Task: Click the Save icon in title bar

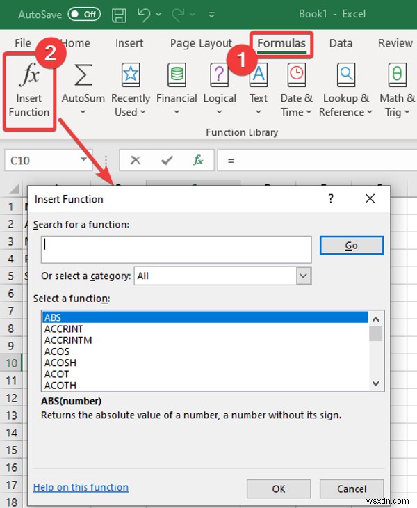Action: tap(119, 15)
